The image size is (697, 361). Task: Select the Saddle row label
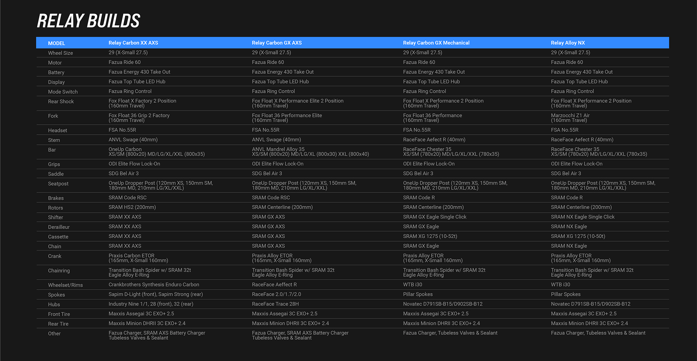(x=56, y=174)
